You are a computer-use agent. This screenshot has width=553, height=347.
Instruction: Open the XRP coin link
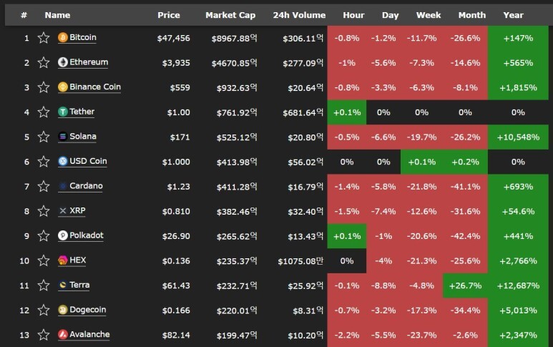click(x=77, y=210)
